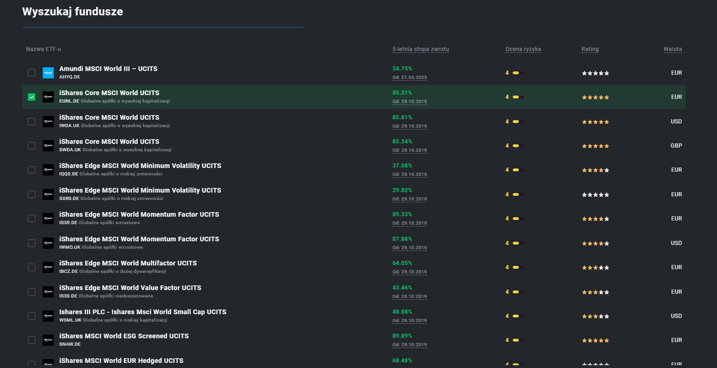Click the Waluta column header

tap(672, 49)
